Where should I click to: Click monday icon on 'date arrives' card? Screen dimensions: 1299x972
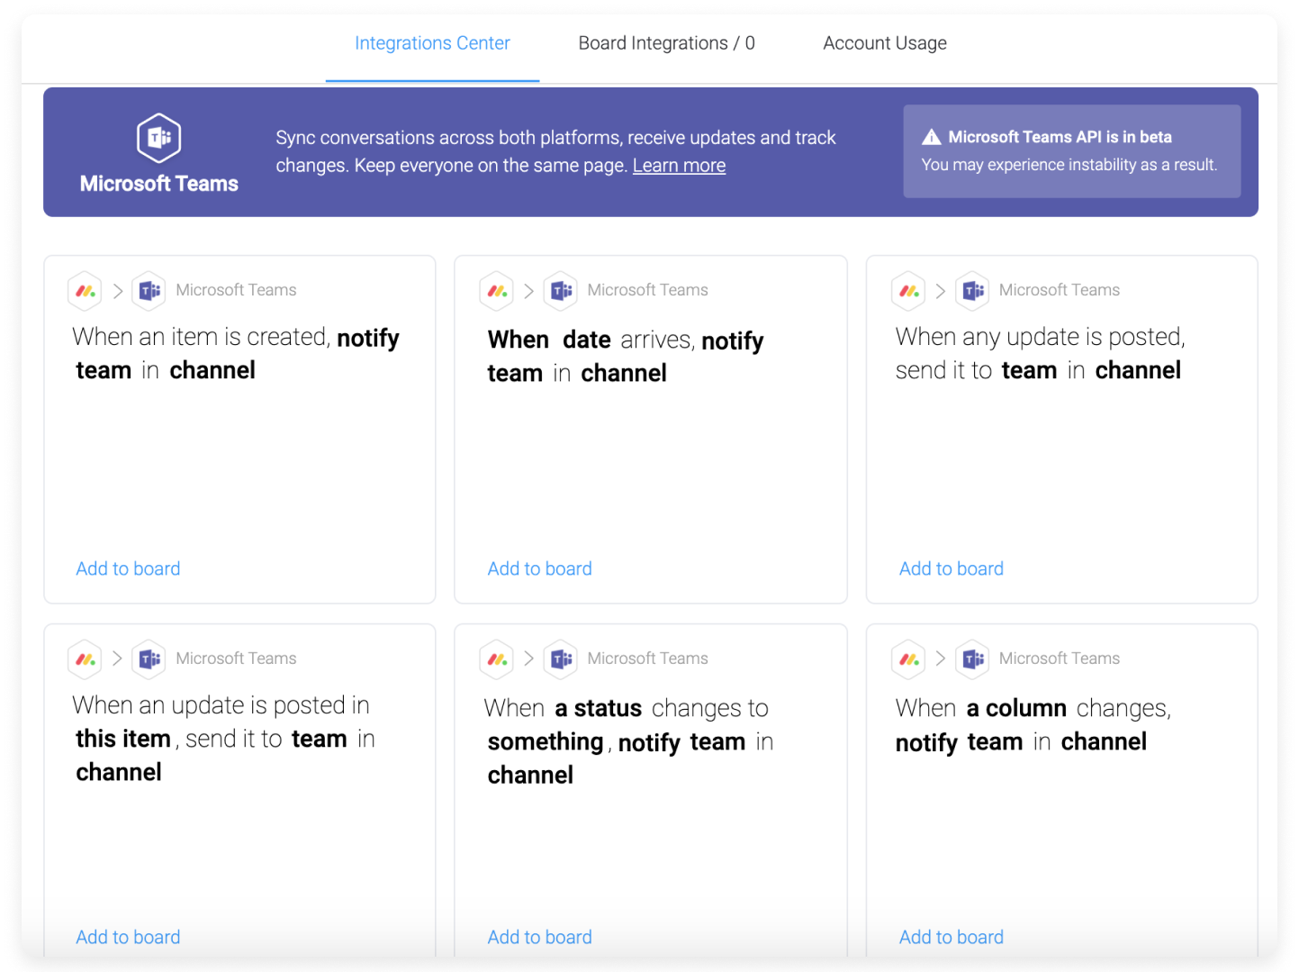pos(496,291)
